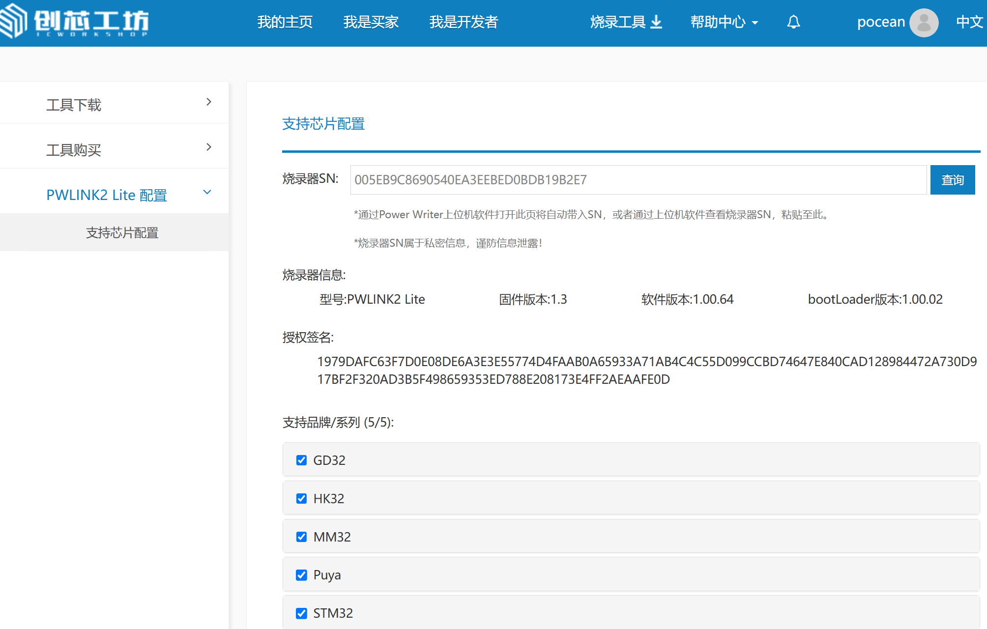Open the 帮助中心 dropdown menu
987x629 pixels.
(x=725, y=22)
